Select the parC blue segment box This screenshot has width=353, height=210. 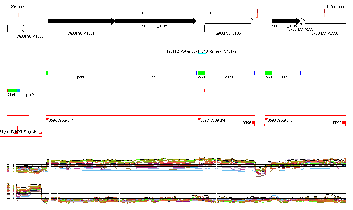click(x=156, y=73)
